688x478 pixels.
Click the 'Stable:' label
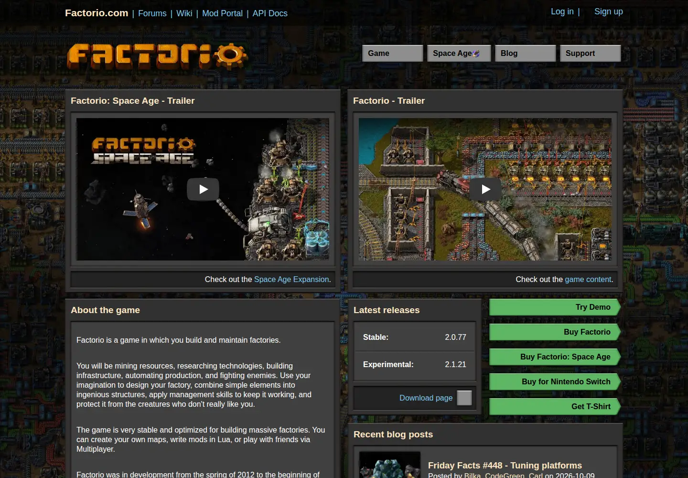pyautogui.click(x=376, y=337)
